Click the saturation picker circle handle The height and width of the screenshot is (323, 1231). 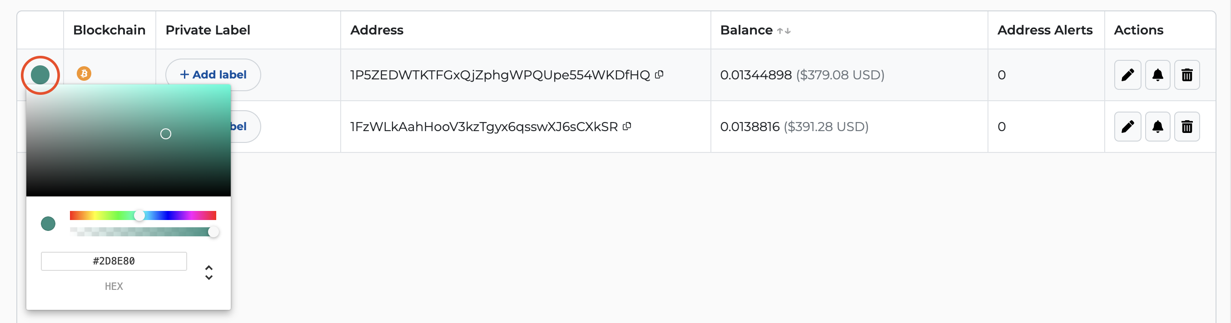coord(166,134)
